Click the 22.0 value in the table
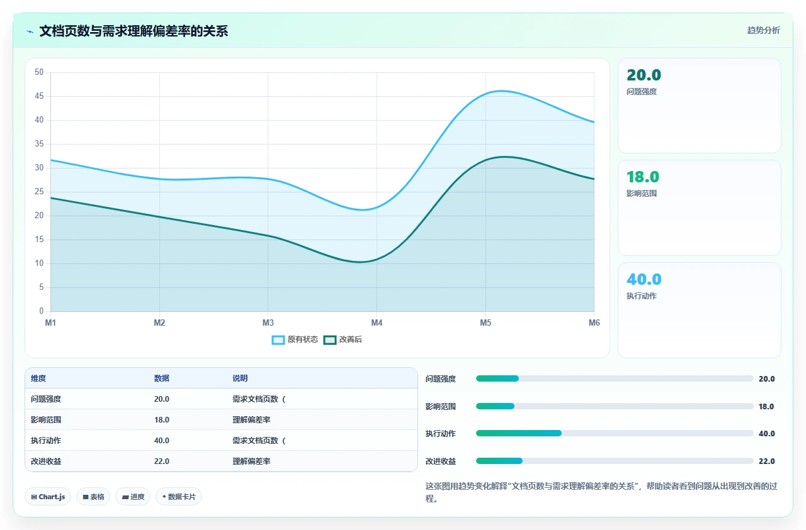806x530 pixels. tap(162, 461)
